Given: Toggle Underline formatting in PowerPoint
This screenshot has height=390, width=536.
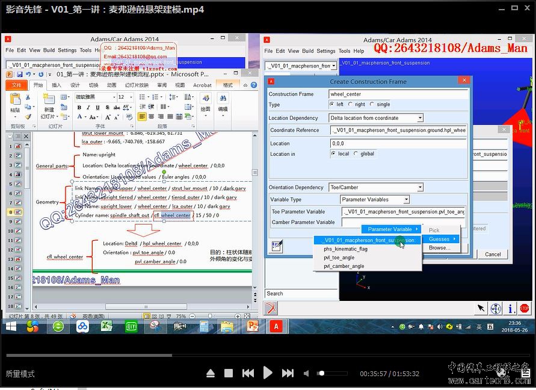Looking at the screenshot, I should (x=98, y=107).
